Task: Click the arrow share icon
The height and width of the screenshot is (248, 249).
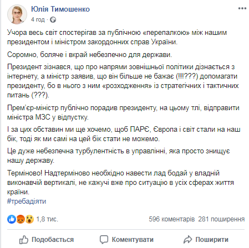Action: [x=188, y=240]
